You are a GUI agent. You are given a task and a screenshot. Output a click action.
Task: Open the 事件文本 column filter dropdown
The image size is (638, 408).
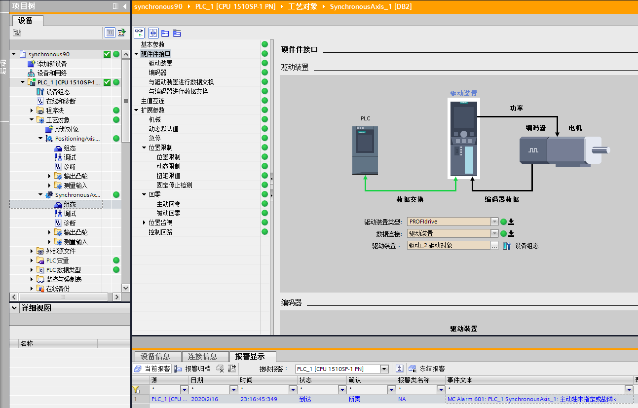629,390
